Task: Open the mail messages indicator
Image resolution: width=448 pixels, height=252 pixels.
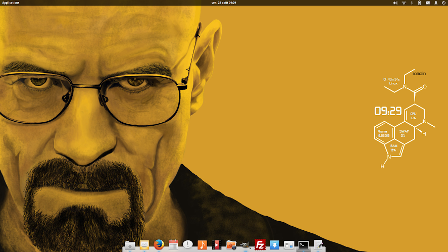Action: pyautogui.click(x=428, y=3)
